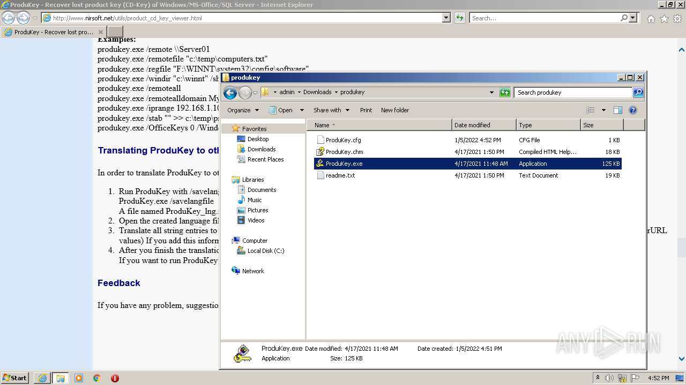Open Chrome from the taskbar
Viewport: 686px width, 385px height.
(96, 378)
